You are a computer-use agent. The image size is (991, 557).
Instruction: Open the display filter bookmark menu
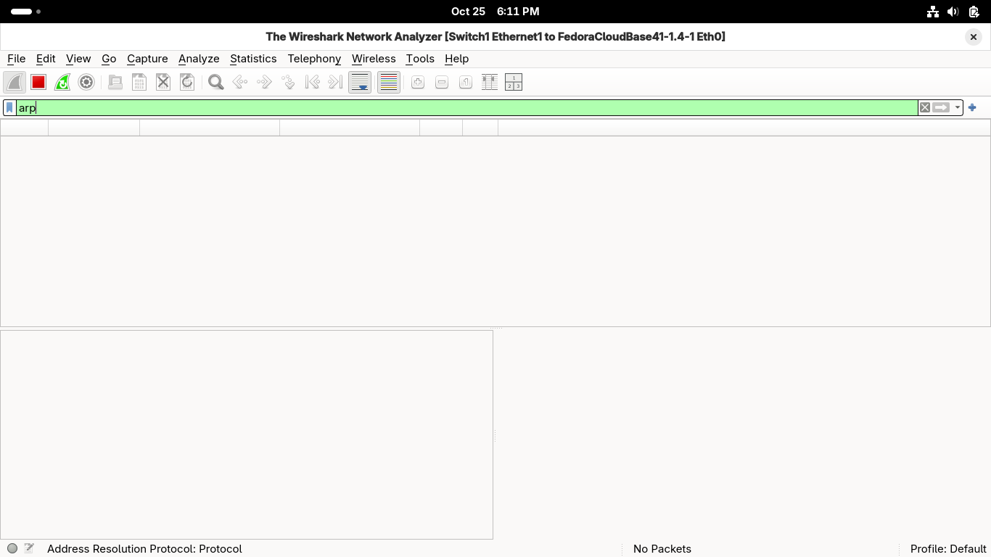click(9, 107)
